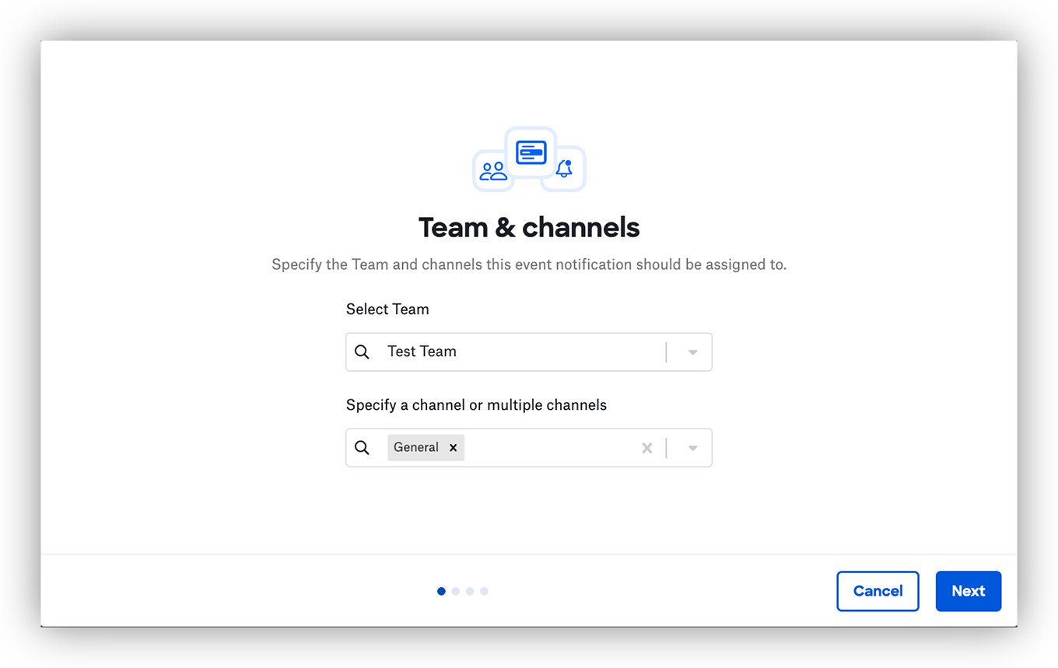Click the notification bell icon in the header illustration
This screenshot has width=1058, height=668.
pos(564,170)
